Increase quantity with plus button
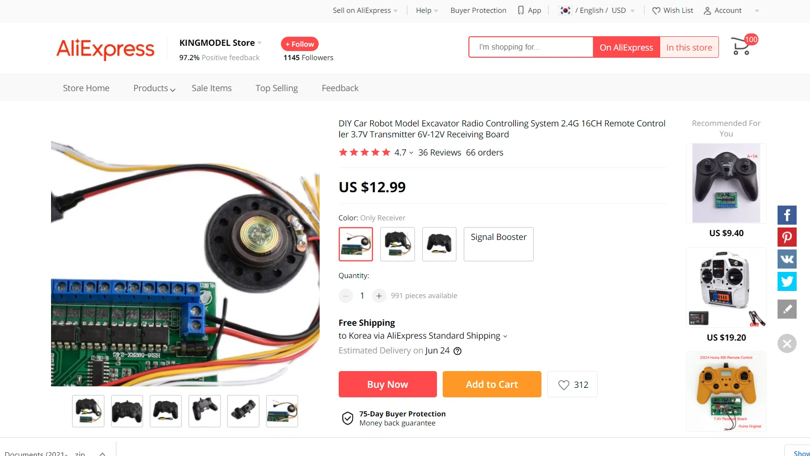Screen dimensions: 810x456 click(379, 296)
